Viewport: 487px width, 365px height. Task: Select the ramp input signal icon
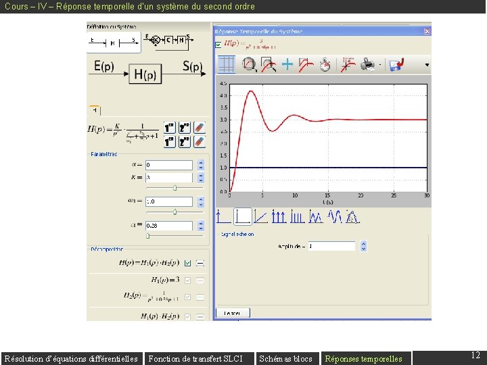pyautogui.click(x=260, y=216)
